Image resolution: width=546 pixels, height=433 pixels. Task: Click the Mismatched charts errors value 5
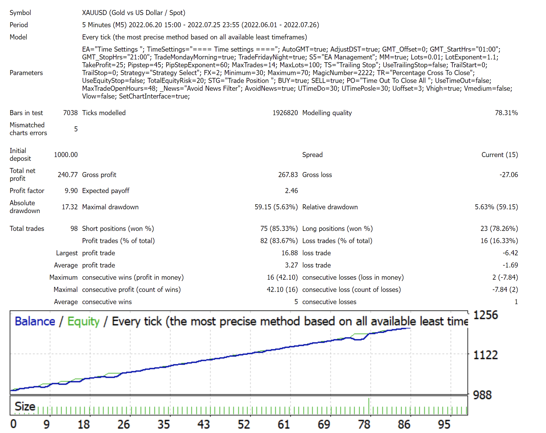tap(76, 129)
